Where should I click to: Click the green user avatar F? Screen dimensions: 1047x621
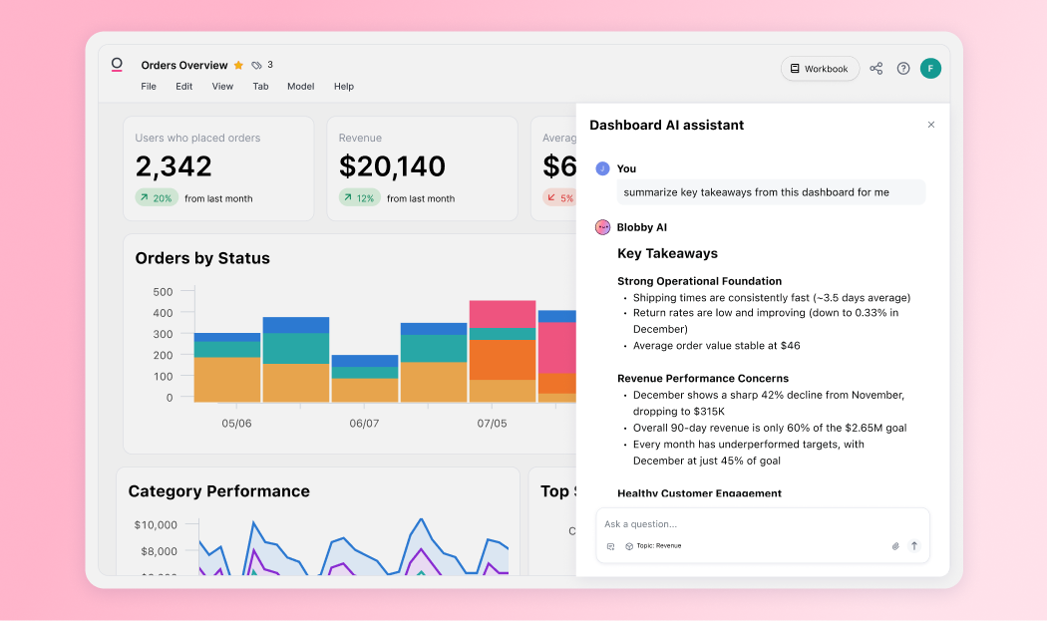click(930, 69)
